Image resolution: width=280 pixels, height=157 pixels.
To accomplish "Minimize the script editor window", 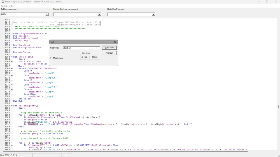I will (258, 2).
